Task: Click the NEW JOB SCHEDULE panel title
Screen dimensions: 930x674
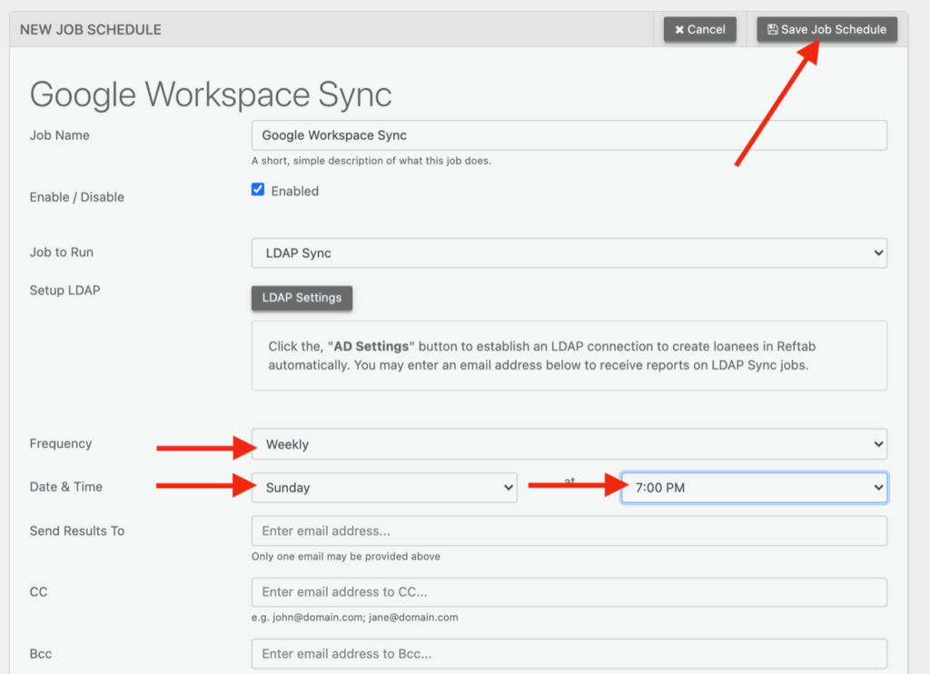Action: point(90,30)
